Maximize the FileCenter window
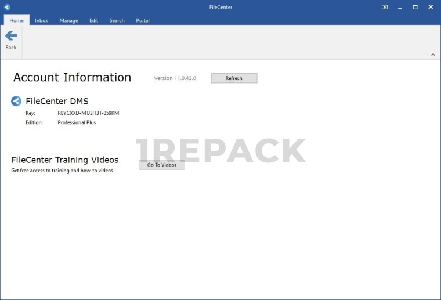Screen dimensions: 441x300 [415, 7]
